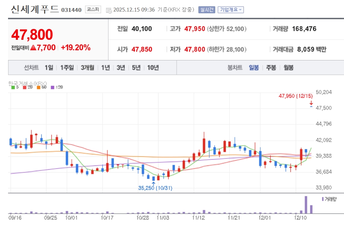
Task: Click the 전일 value 40,100
Action: [x=142, y=29]
